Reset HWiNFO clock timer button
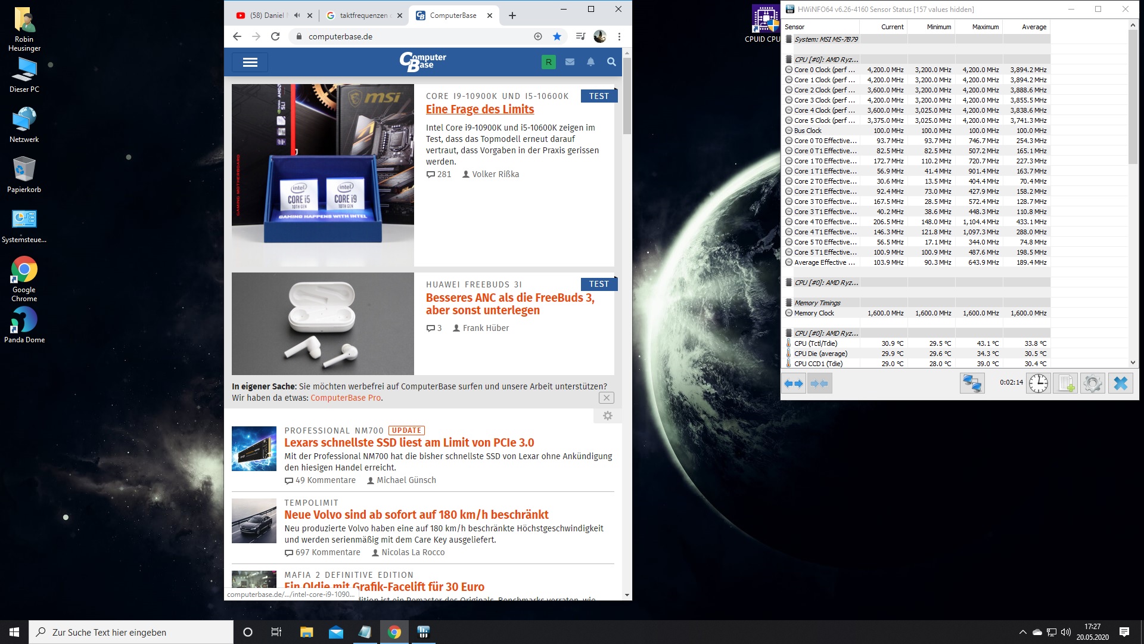Image resolution: width=1144 pixels, height=644 pixels. click(1039, 383)
